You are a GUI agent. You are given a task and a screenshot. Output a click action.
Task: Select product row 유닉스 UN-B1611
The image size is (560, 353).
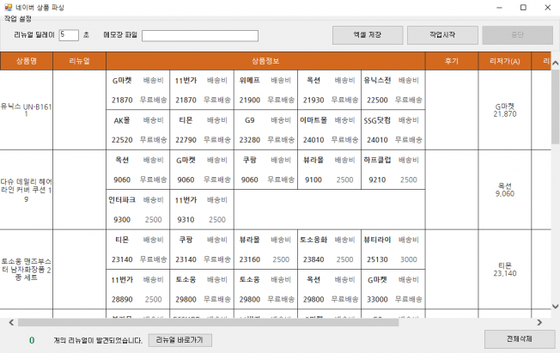coord(27,110)
